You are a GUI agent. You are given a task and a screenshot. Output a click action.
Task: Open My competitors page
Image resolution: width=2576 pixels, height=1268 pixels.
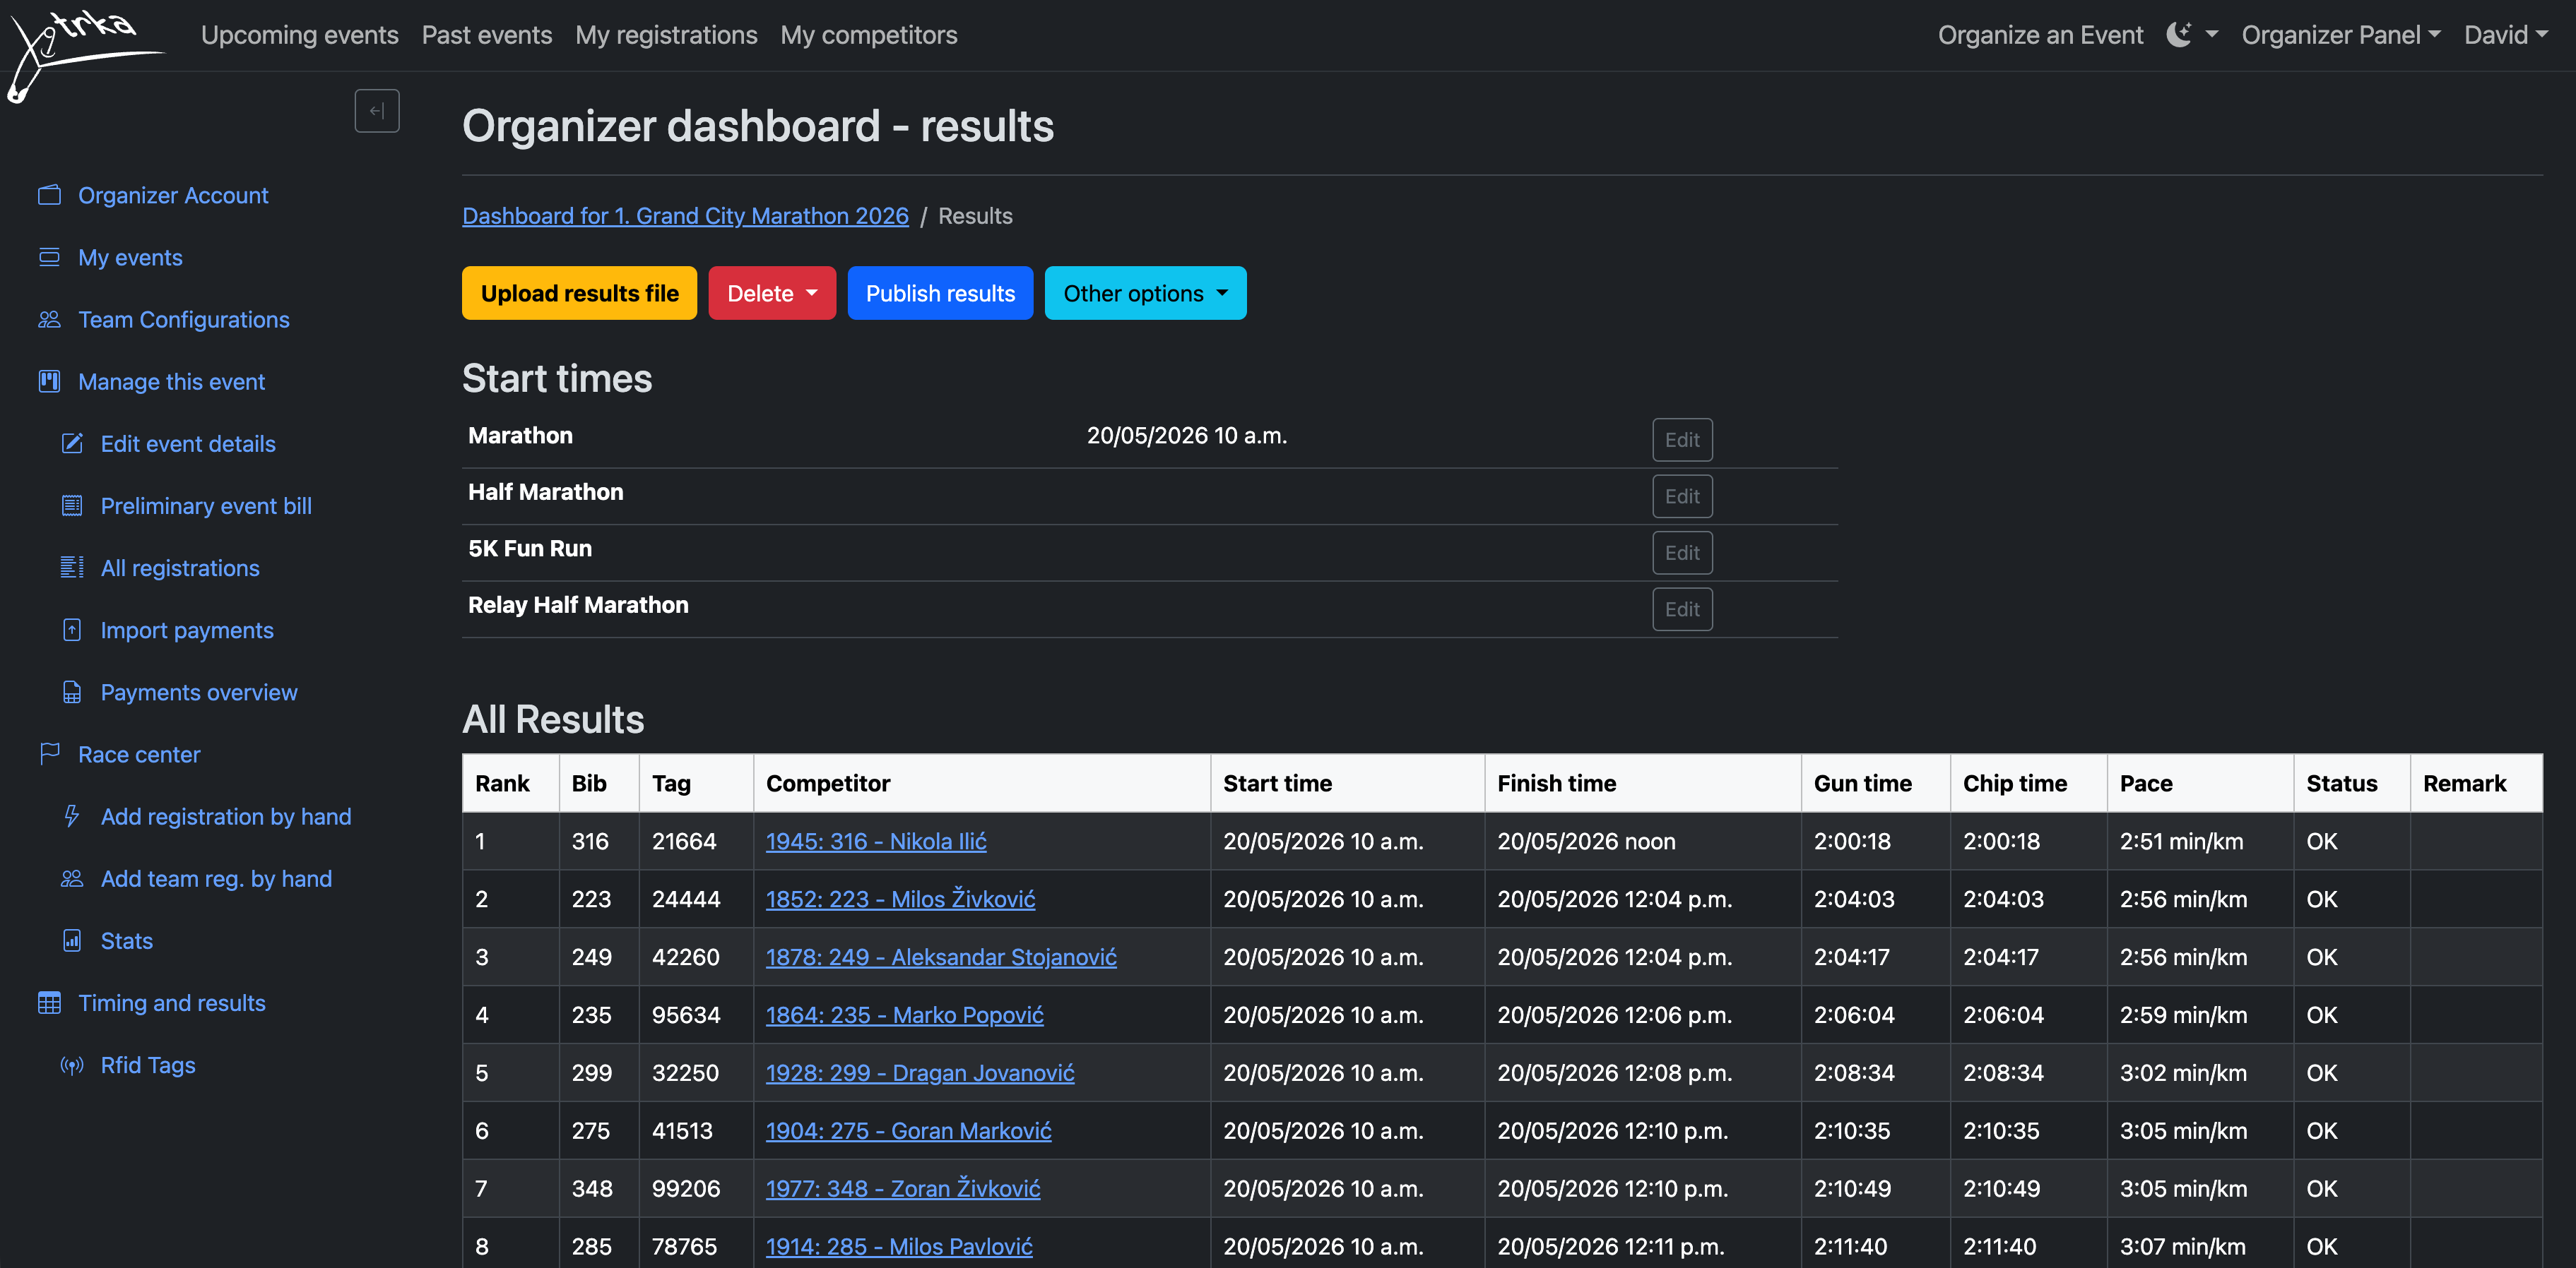pyautogui.click(x=869, y=34)
